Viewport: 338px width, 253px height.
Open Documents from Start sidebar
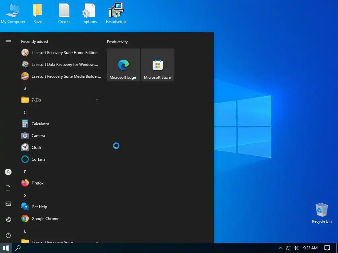tap(8, 188)
